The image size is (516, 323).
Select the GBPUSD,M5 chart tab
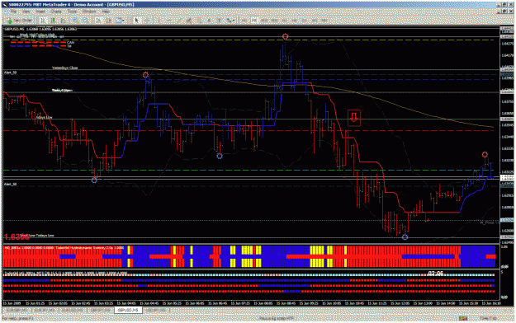[x=128, y=310]
